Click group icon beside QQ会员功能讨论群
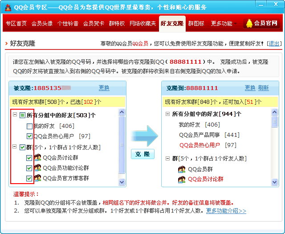This screenshot has height=234, width=285. (x=37, y=168)
